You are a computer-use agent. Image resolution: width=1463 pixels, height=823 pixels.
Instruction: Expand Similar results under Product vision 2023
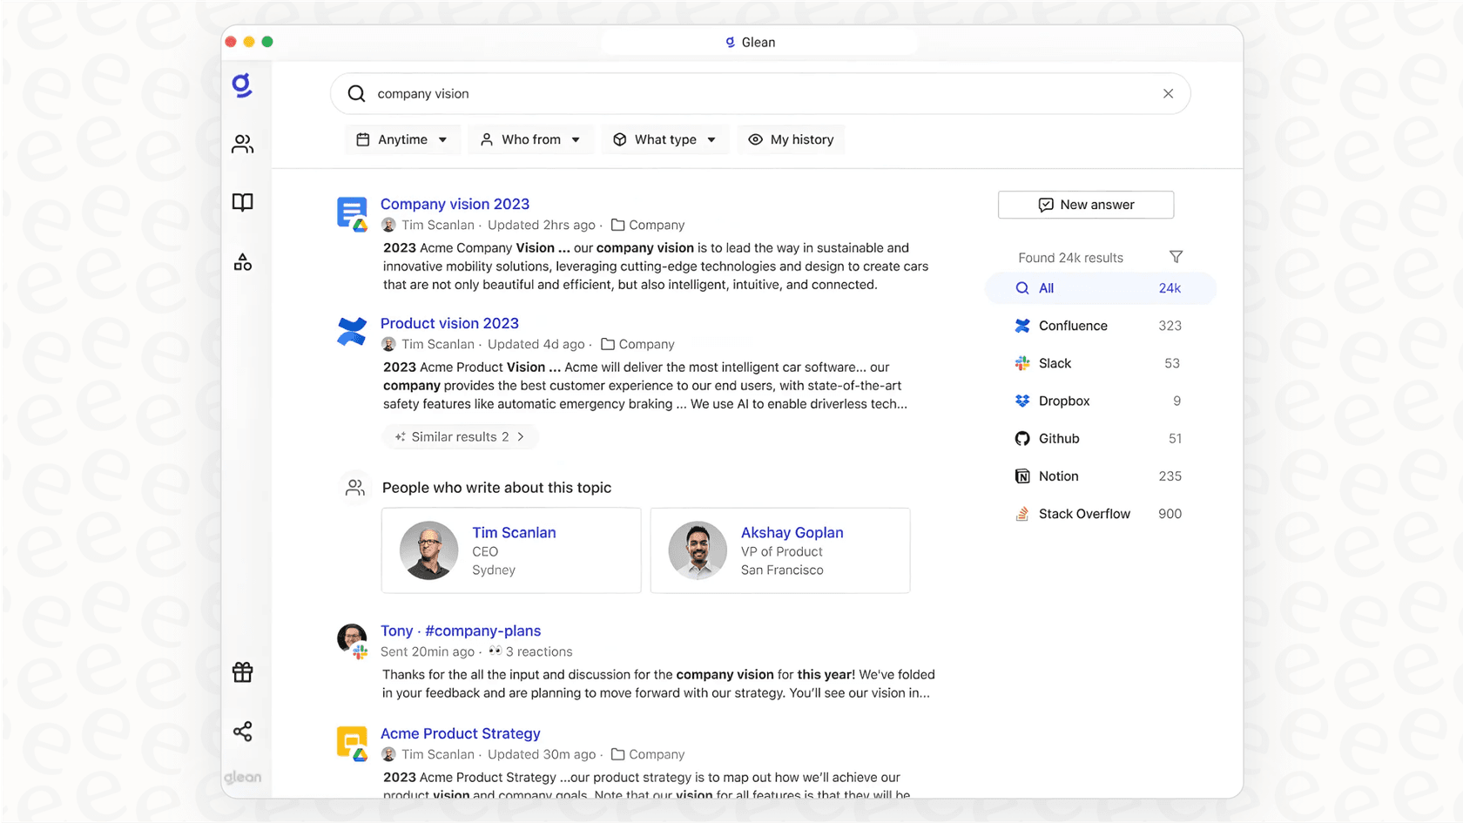461,436
